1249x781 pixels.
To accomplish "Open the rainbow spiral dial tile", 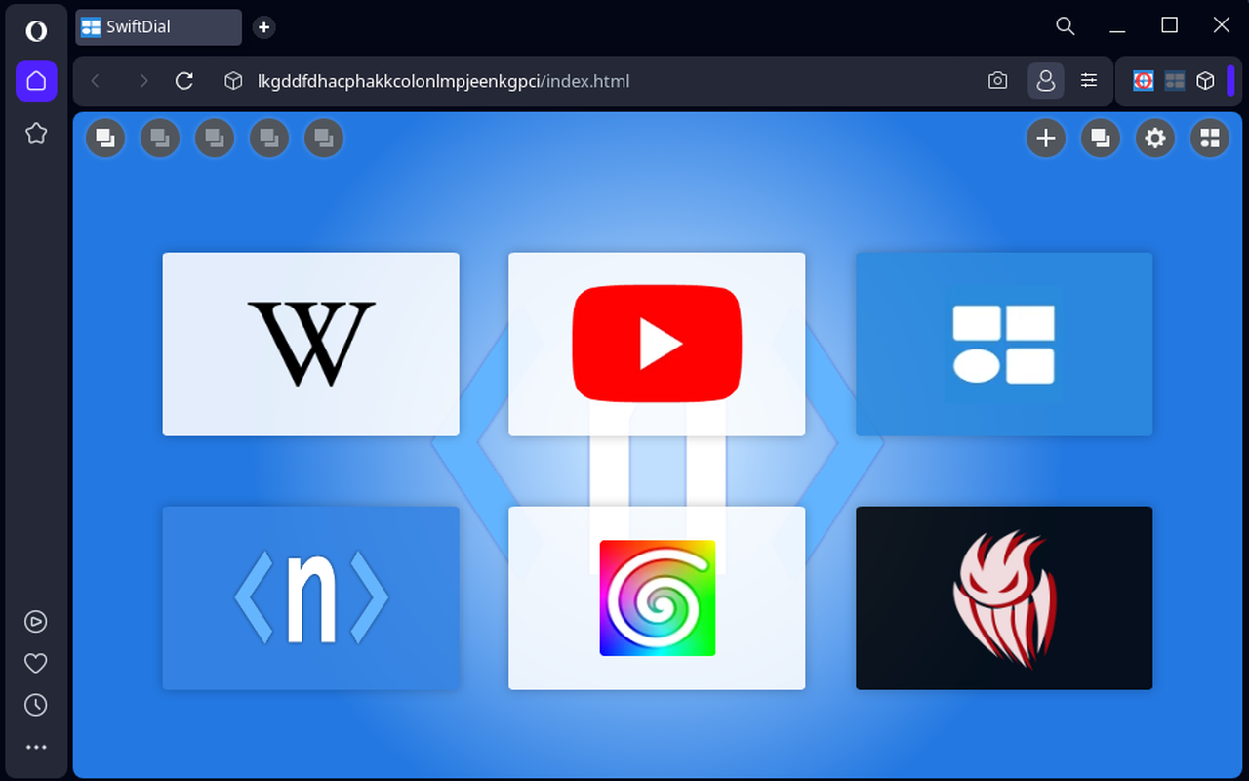I will (x=657, y=597).
